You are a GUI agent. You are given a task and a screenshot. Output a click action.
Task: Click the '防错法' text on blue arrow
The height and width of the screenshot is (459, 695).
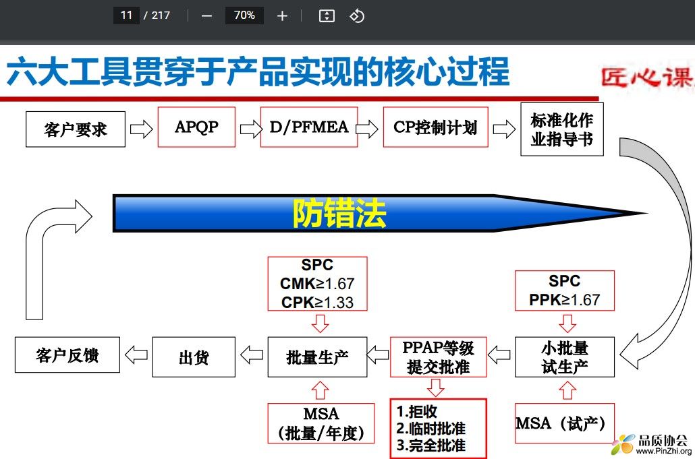pyautogui.click(x=339, y=214)
